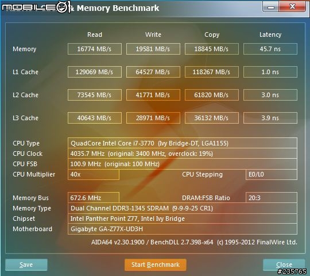Click the Chipset label
Screen dimensions: 310x276
coord(24,218)
